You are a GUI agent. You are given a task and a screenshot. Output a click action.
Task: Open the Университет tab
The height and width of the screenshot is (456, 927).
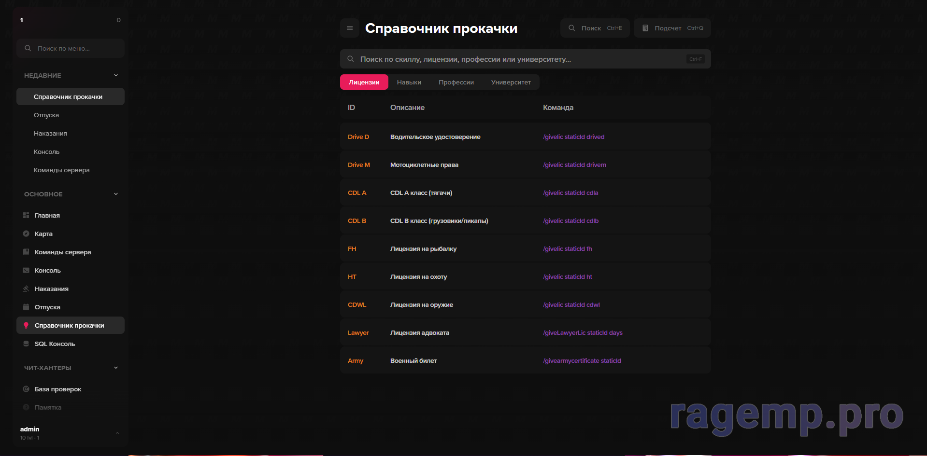(511, 82)
